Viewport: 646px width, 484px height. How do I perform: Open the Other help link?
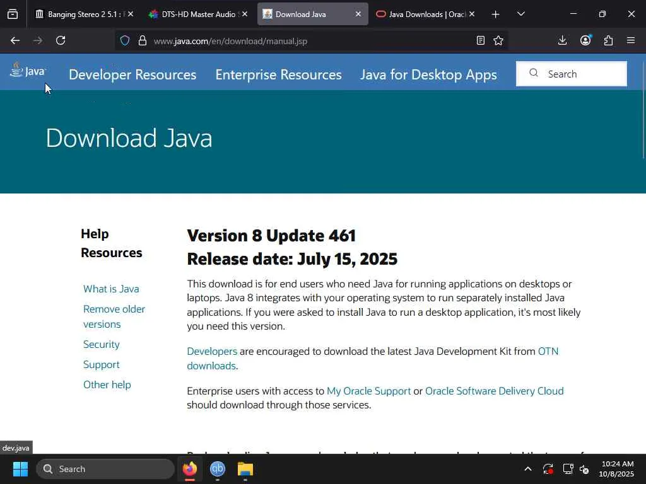click(107, 385)
